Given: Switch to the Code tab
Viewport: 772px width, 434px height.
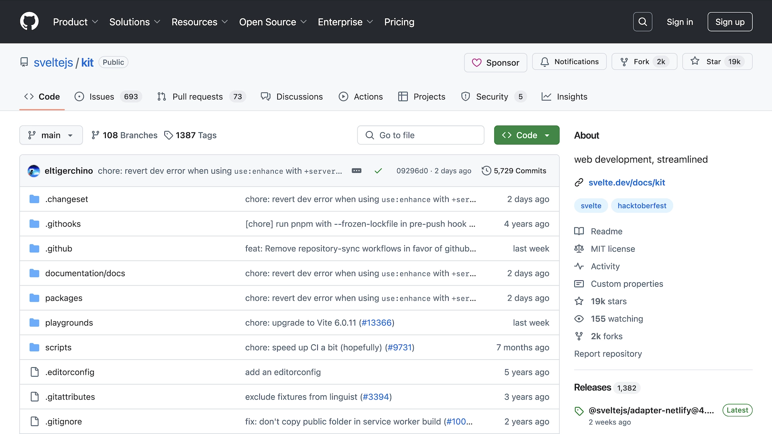Looking at the screenshot, I should point(42,96).
